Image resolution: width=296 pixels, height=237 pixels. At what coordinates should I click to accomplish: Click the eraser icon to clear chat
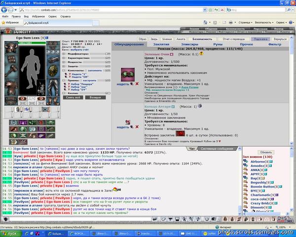click(x=163, y=219)
